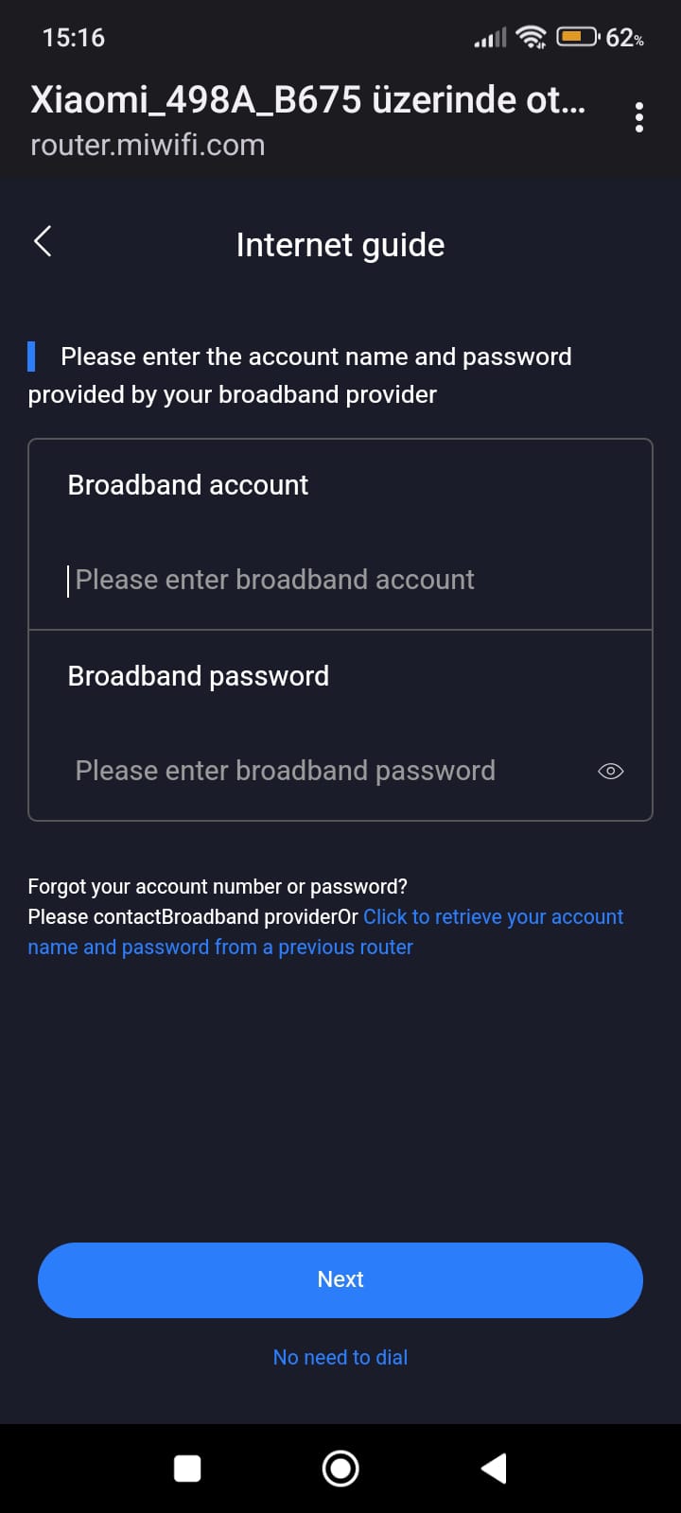Tap the 15:16 clock in status bar

point(74,38)
